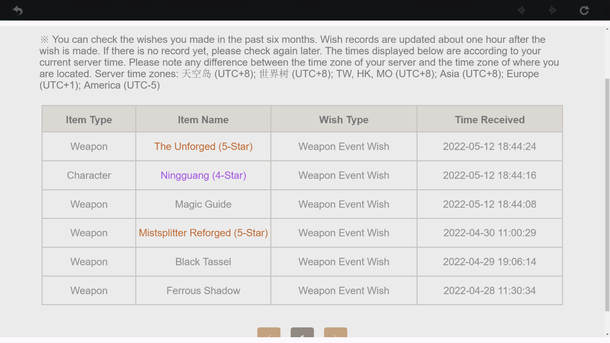
Task: Click the Item Name column header
Action: tap(203, 120)
